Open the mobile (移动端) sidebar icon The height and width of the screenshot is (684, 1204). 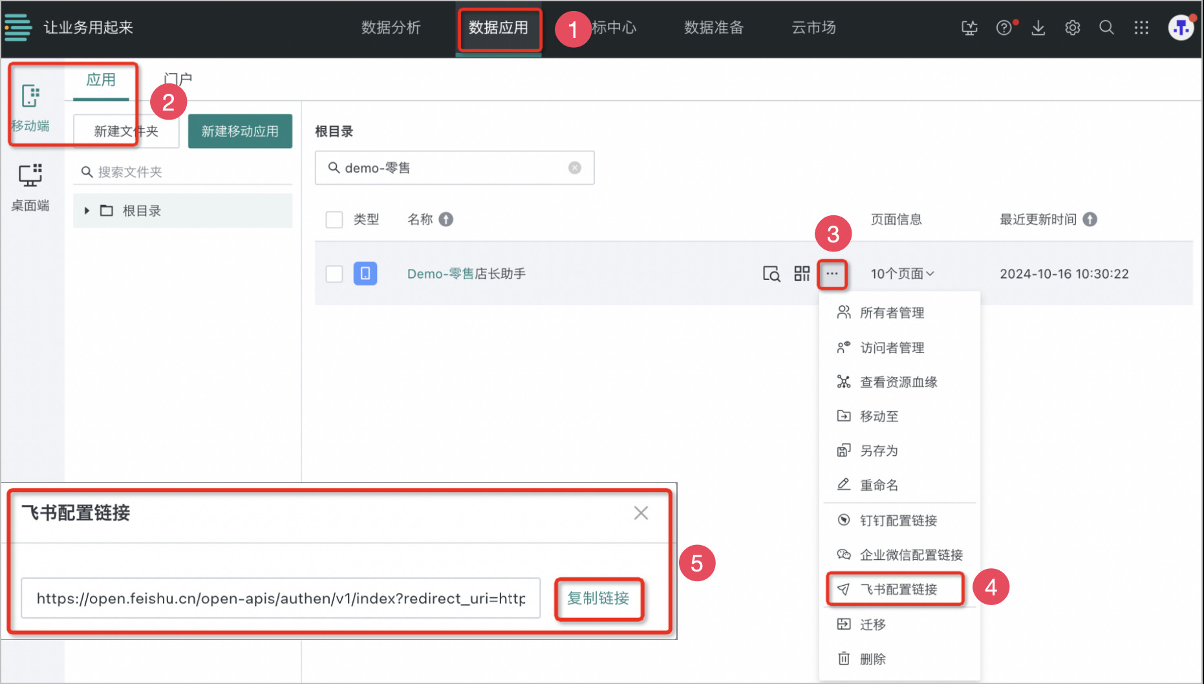click(30, 105)
